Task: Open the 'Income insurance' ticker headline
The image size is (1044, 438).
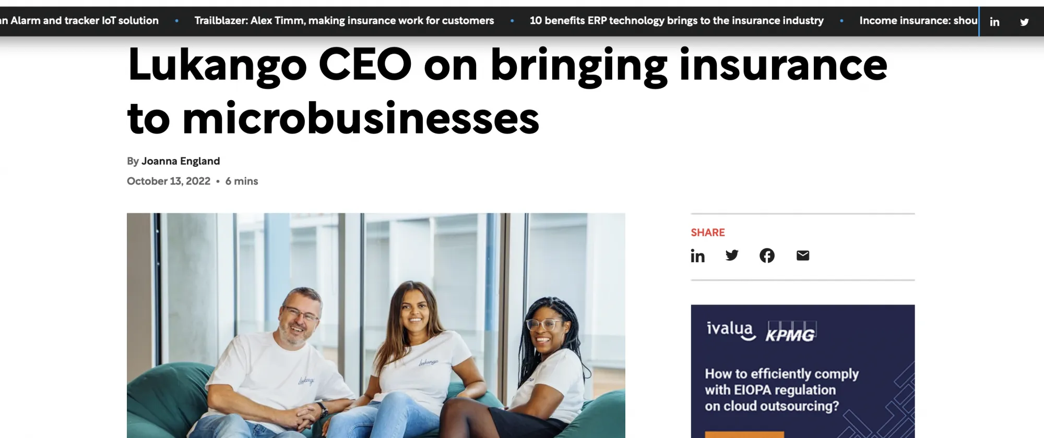Action: (918, 21)
